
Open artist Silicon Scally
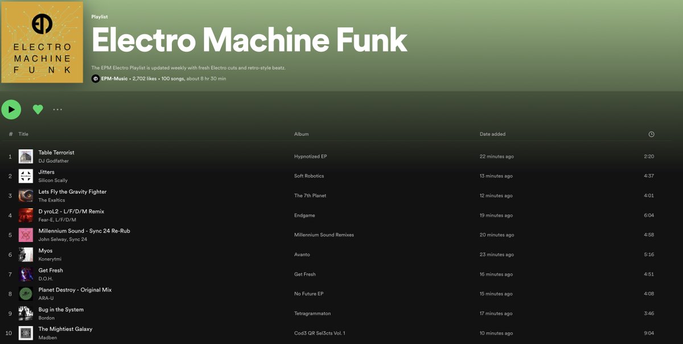pyautogui.click(x=53, y=181)
